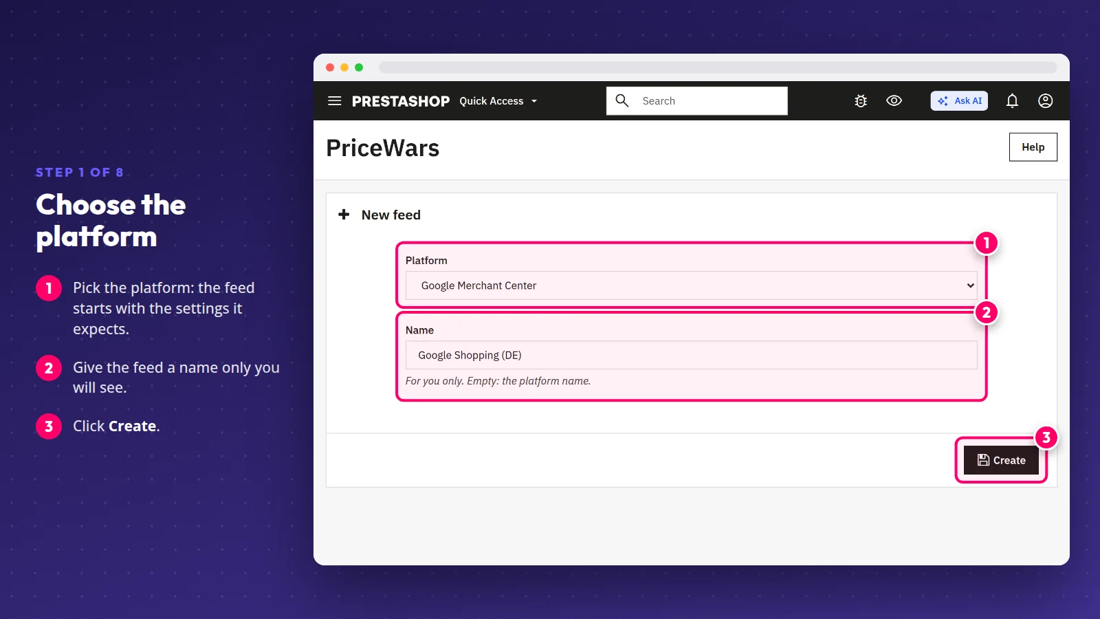Open notifications bell

coord(1012,101)
